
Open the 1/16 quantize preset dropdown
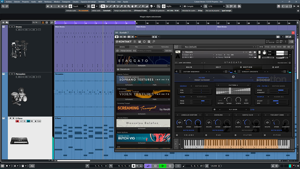[223, 6]
